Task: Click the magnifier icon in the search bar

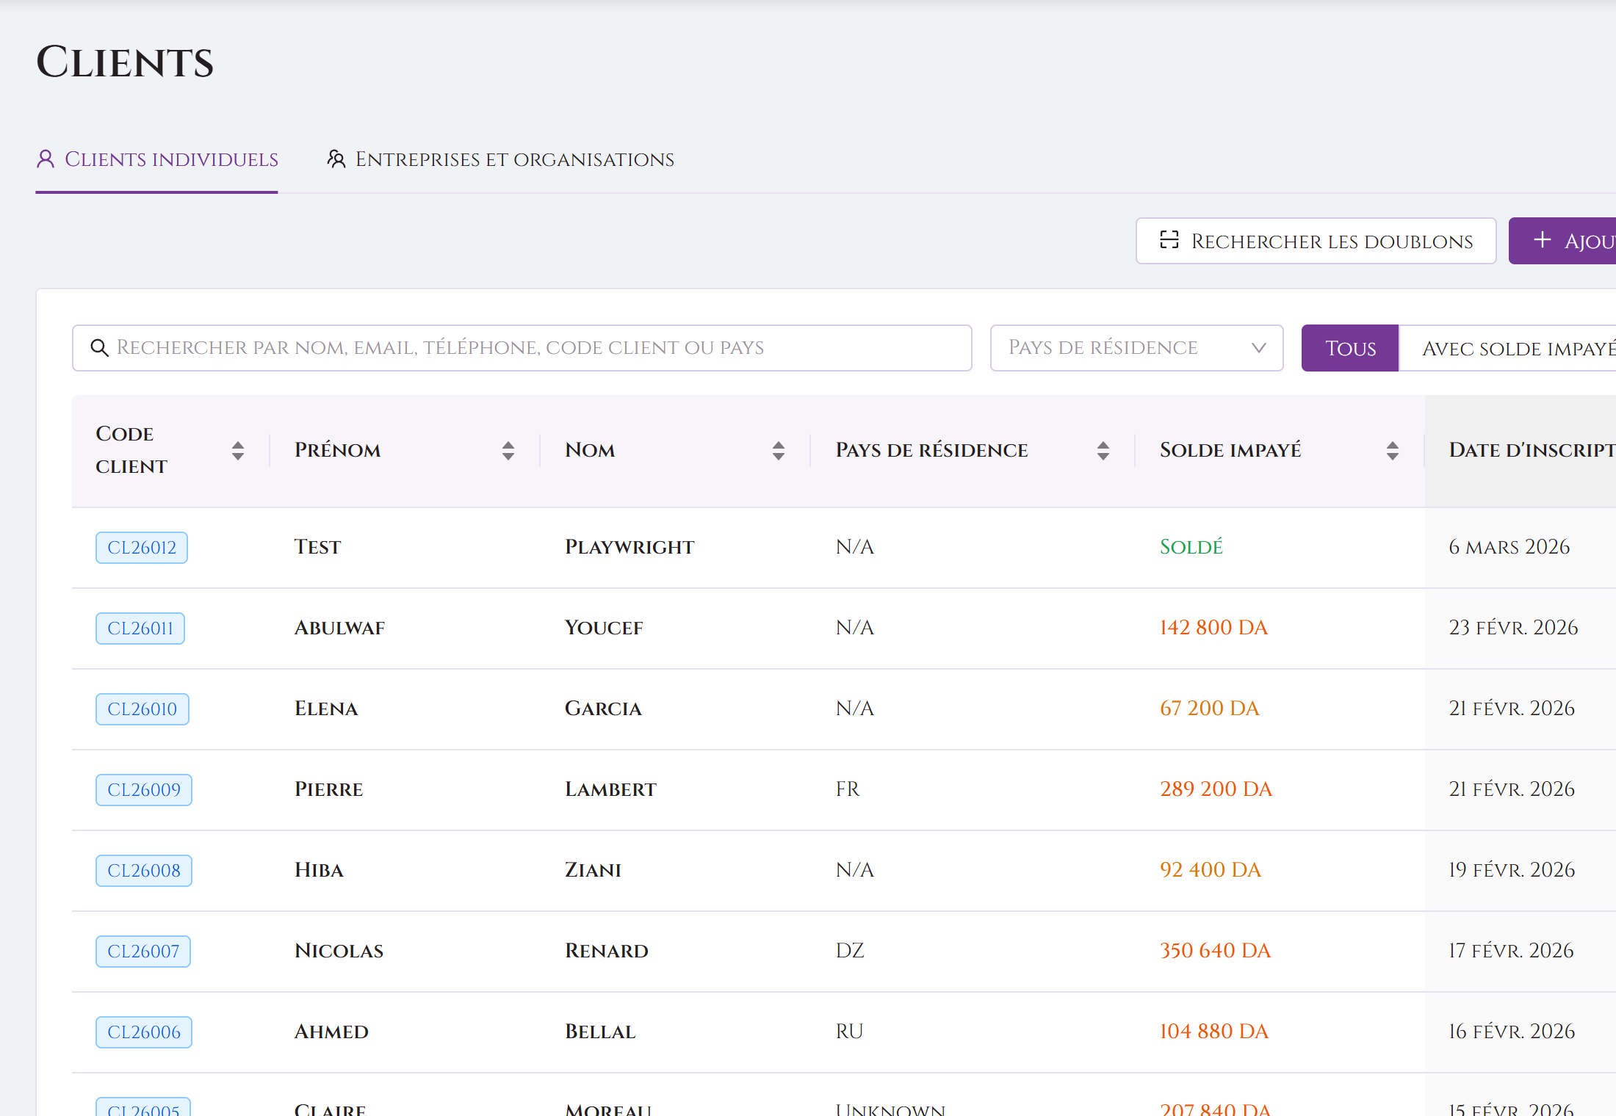Action: pyautogui.click(x=100, y=347)
